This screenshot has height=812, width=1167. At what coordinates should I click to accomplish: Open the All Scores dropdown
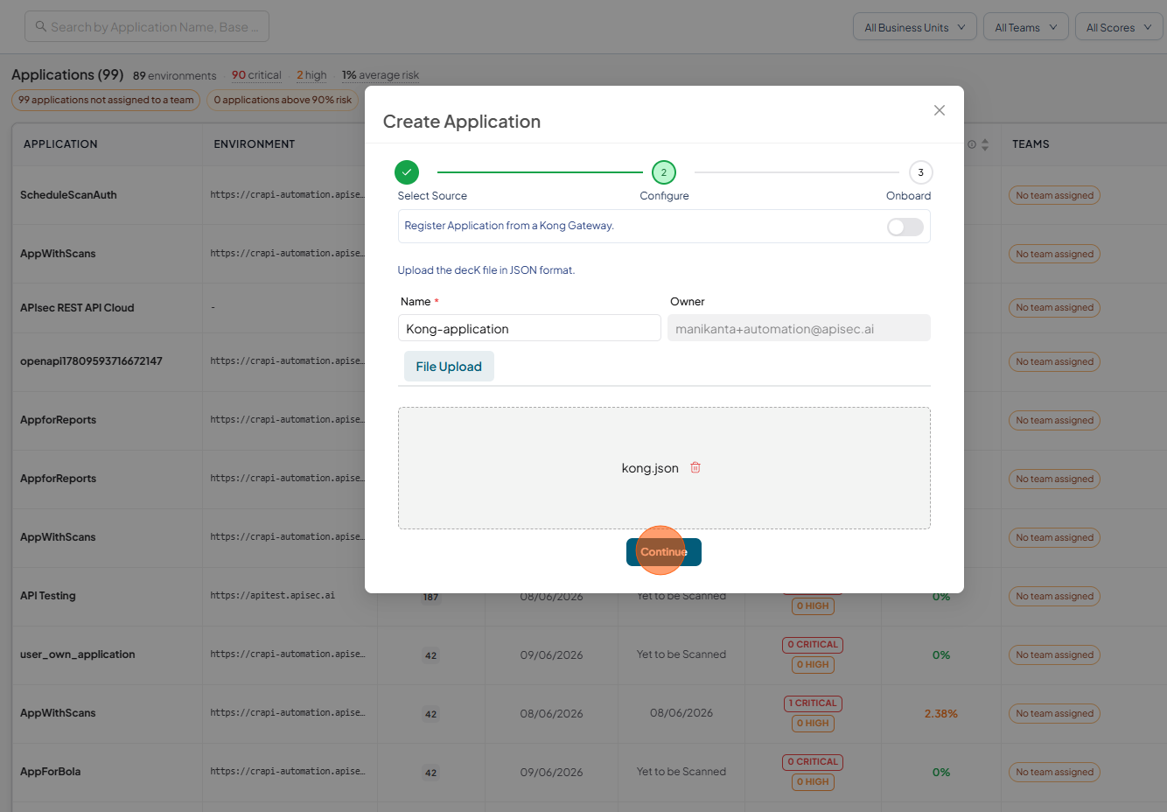[x=1119, y=27]
